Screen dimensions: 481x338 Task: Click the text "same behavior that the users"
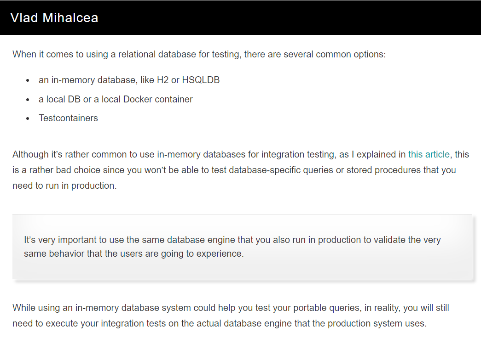(83, 253)
